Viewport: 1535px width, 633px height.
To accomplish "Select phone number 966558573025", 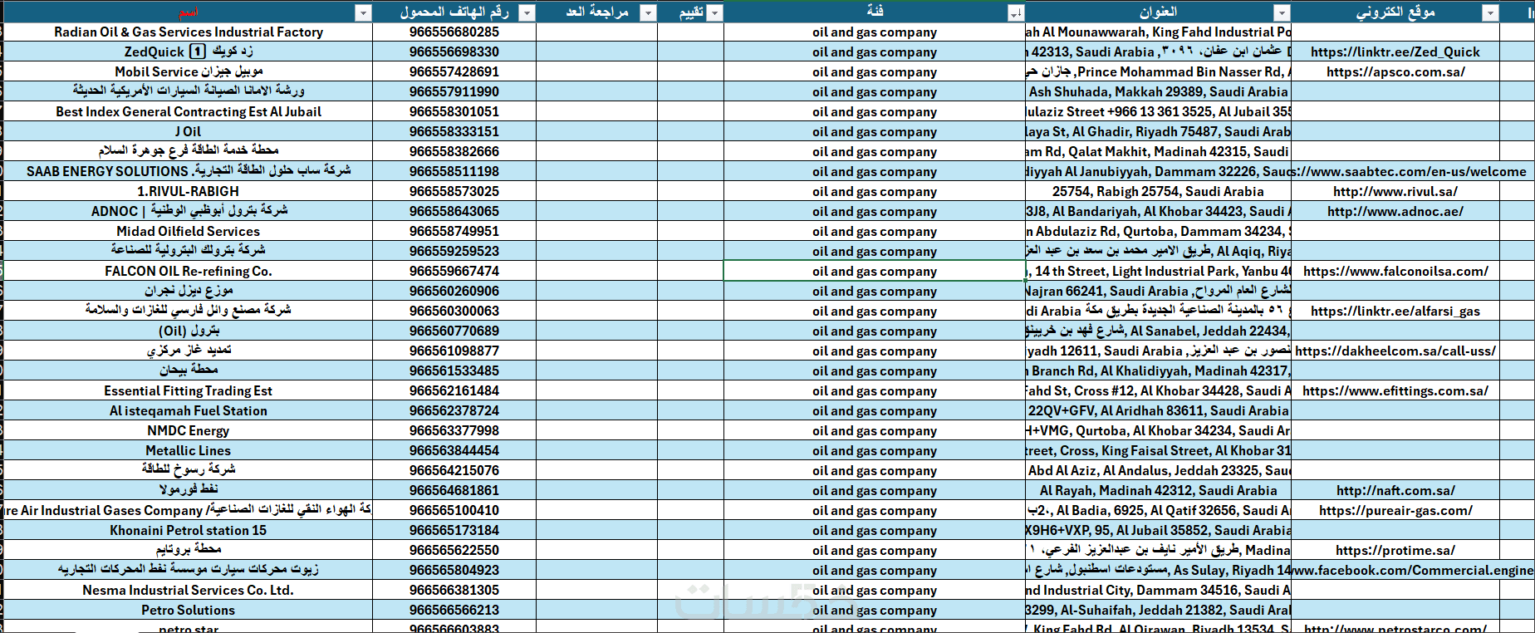I will pyautogui.click(x=454, y=191).
